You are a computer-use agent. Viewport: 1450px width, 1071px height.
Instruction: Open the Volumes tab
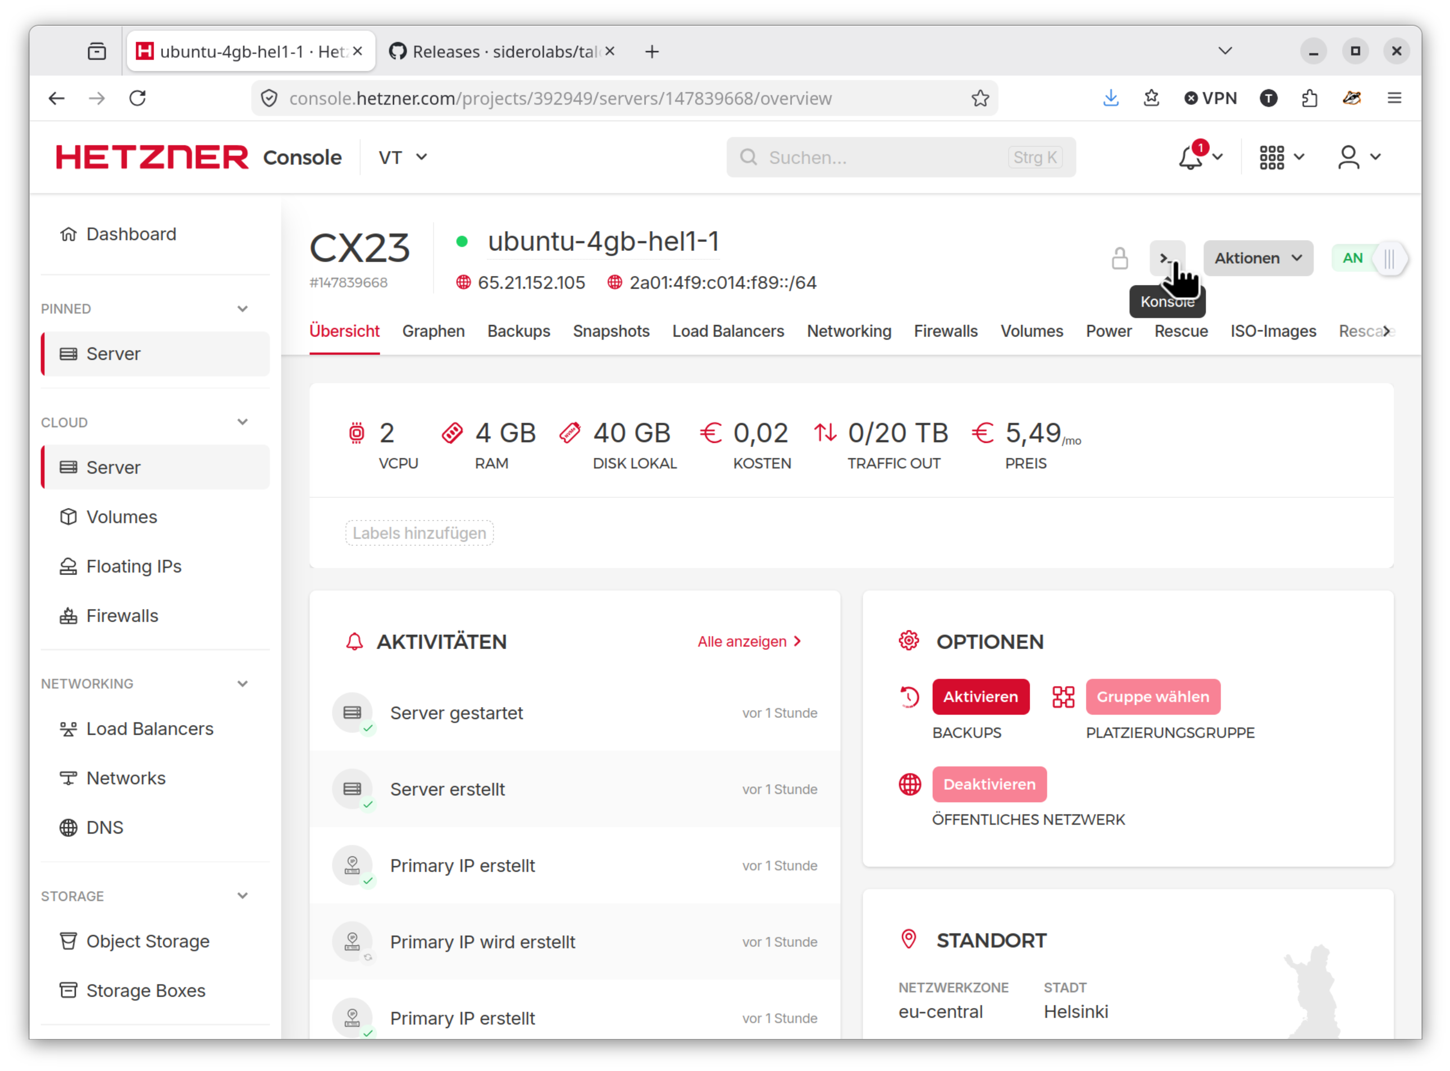1031,331
